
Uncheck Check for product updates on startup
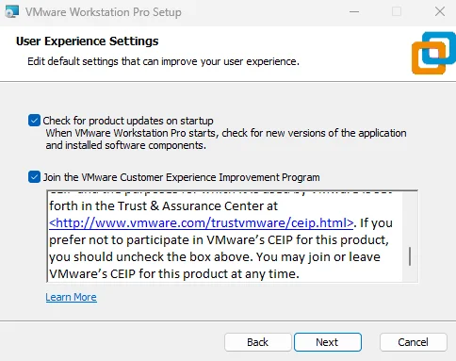tap(34, 121)
